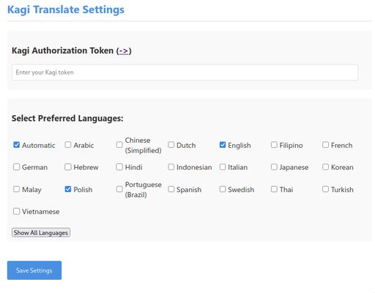The width and height of the screenshot is (375, 293).
Task: Select the Dutch checkbox
Action: tap(171, 145)
